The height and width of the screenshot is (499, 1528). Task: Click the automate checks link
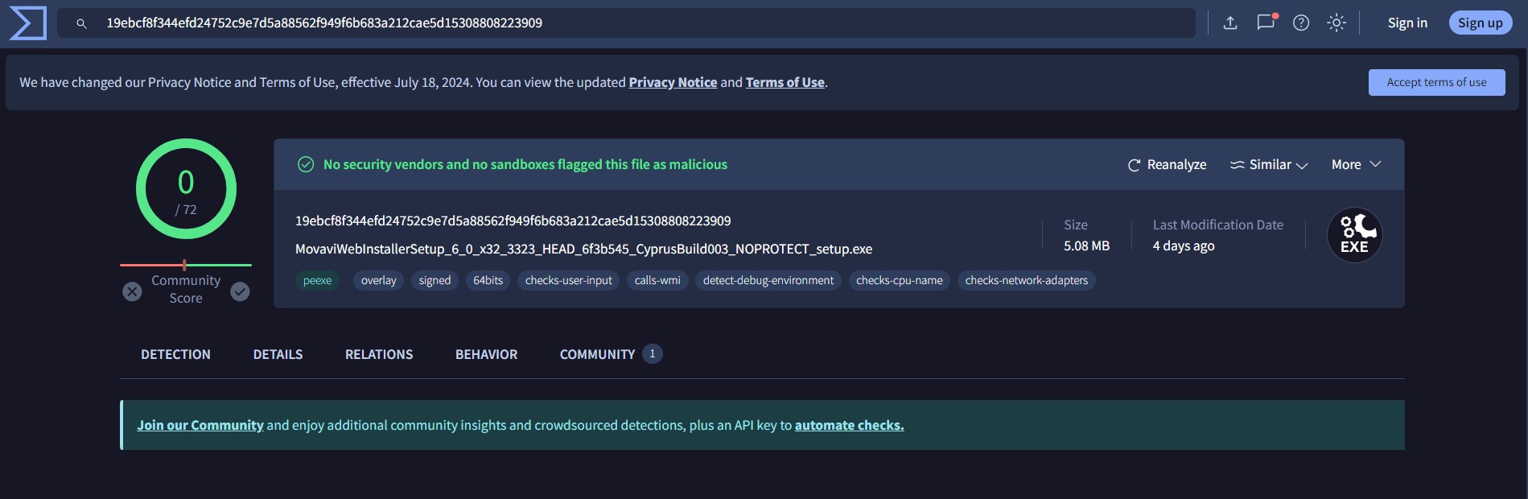(849, 425)
